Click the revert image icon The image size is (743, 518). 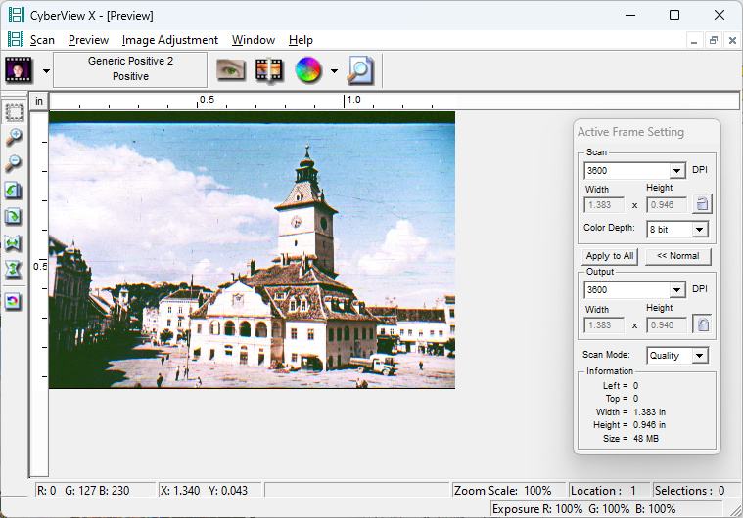point(14,301)
